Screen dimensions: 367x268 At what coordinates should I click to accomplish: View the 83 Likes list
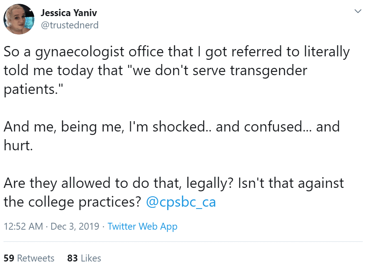pyautogui.click(x=84, y=258)
